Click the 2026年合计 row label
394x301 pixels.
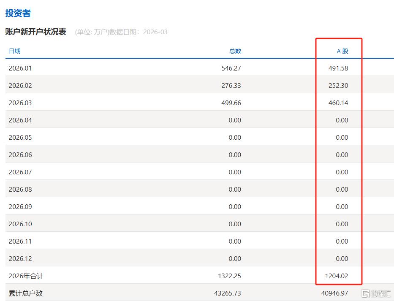[26, 276]
